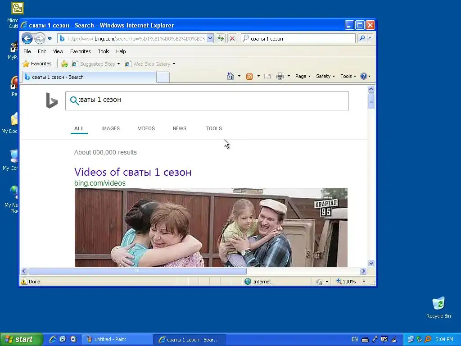Expand the Print dropdown arrow
Viewport: 461px width, 346px height.
(289, 76)
